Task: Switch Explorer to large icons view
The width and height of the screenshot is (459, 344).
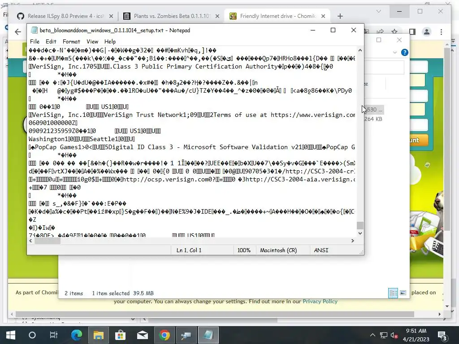Action: [403, 293]
